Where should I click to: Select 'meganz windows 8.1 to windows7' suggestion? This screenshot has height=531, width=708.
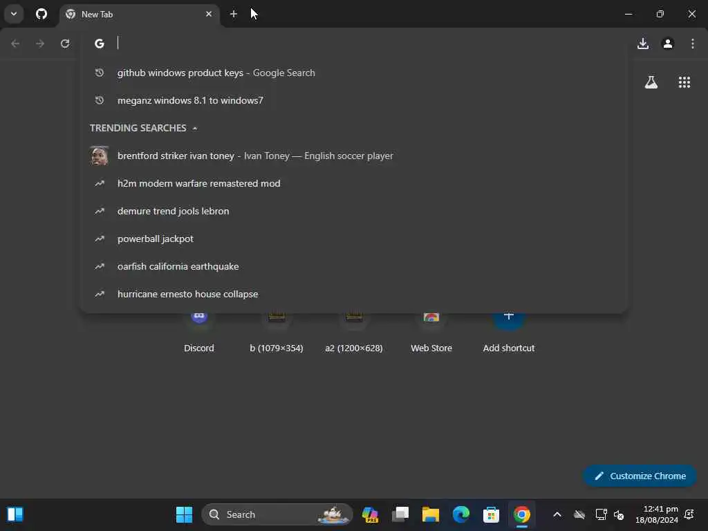click(353, 100)
